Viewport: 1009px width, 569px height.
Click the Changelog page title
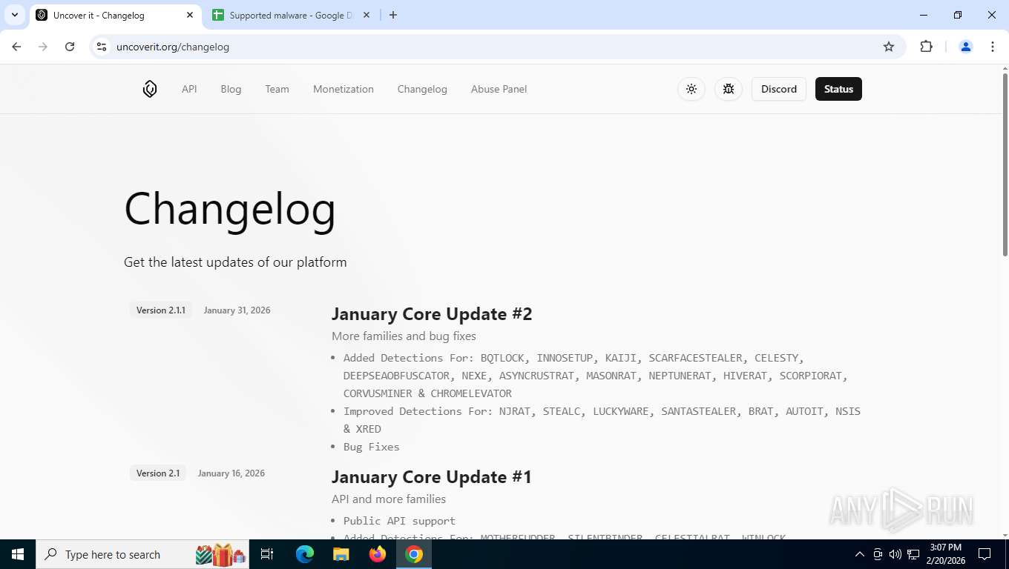coord(230,209)
